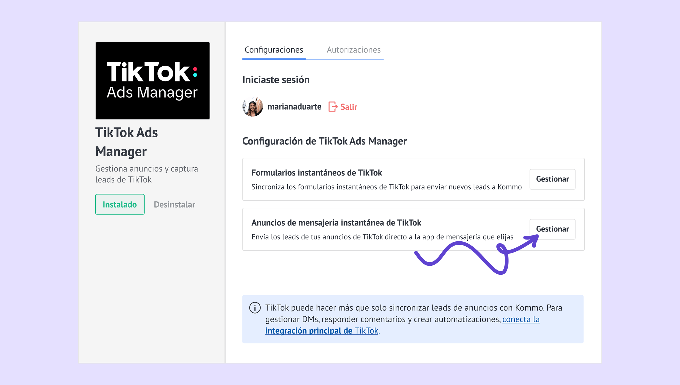680x385 pixels.
Task: Switch to the Autorizaciones tab
Action: coord(353,50)
